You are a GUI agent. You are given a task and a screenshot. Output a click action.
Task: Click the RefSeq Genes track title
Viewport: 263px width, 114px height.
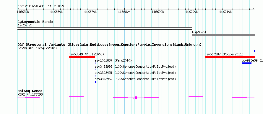coord(30,91)
